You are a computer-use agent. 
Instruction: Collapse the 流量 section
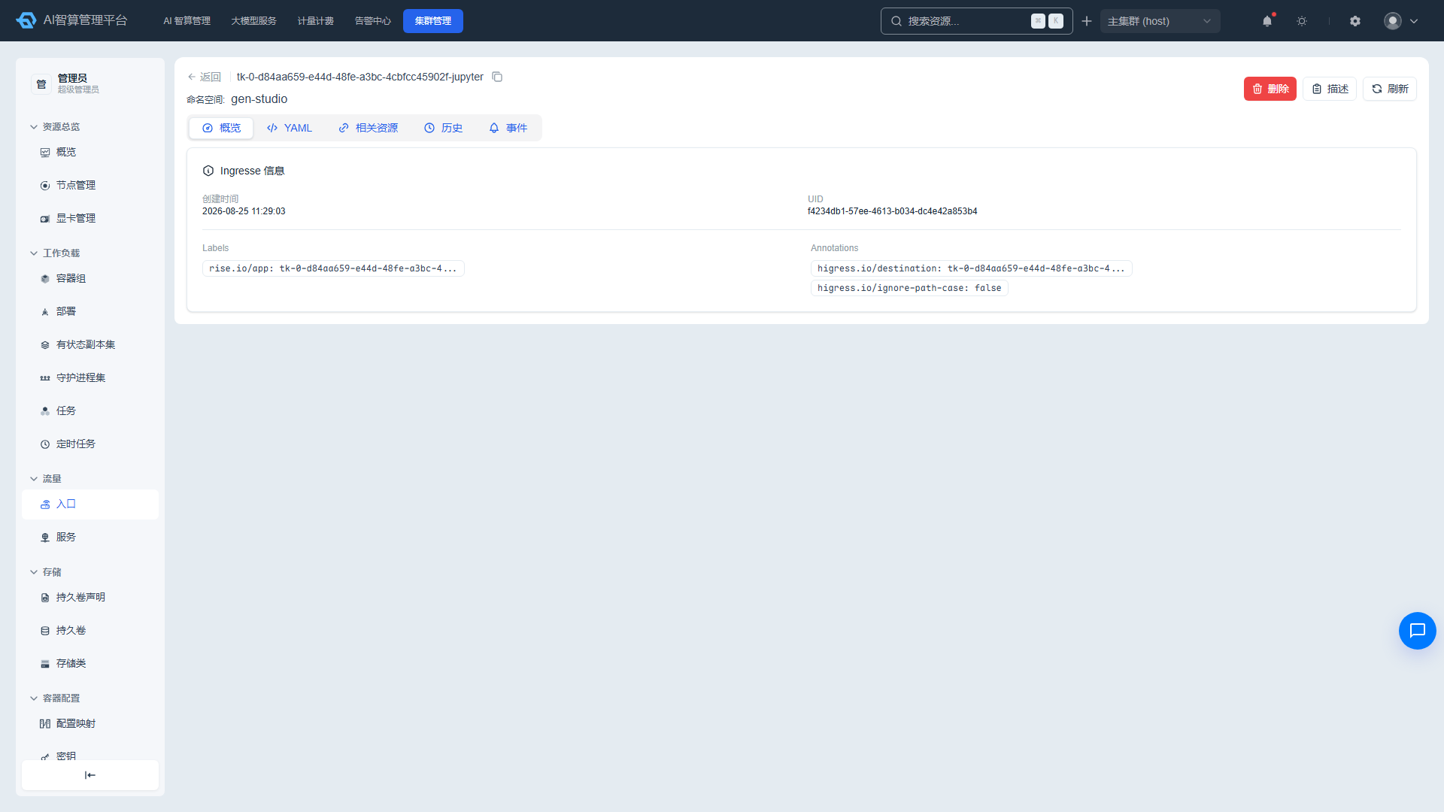46,478
